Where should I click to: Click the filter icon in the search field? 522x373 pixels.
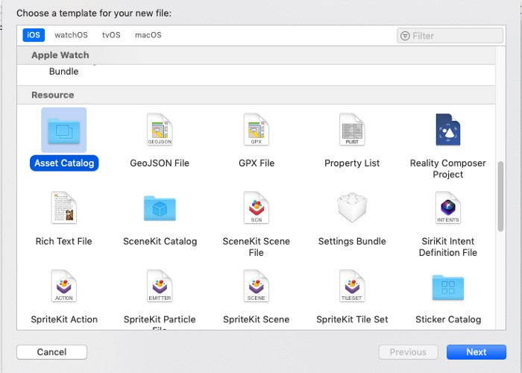(405, 36)
